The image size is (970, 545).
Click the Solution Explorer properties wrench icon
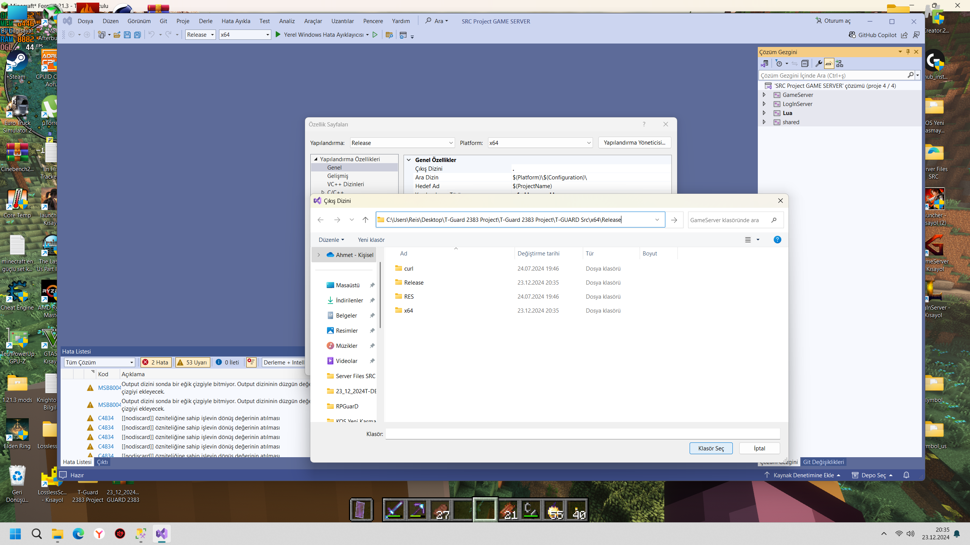coord(818,64)
